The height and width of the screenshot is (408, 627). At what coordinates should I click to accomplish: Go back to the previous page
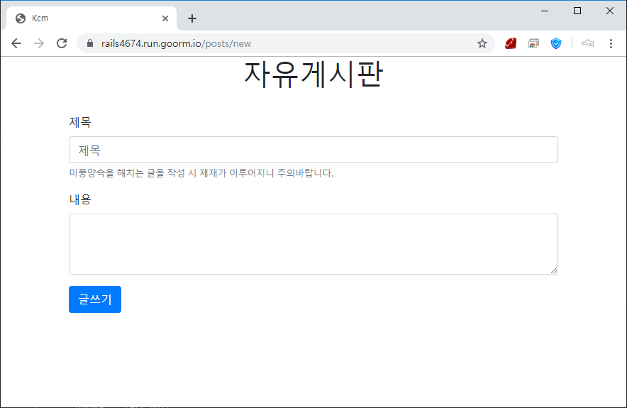click(16, 43)
